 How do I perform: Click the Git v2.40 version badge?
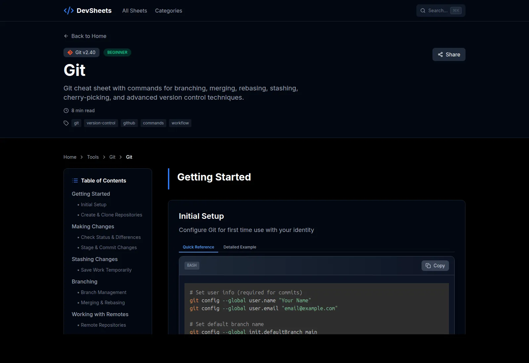(x=81, y=52)
